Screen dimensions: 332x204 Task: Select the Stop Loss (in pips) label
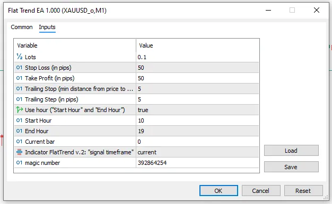pos(48,68)
